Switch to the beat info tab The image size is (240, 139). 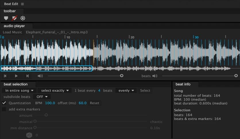tap(183, 84)
